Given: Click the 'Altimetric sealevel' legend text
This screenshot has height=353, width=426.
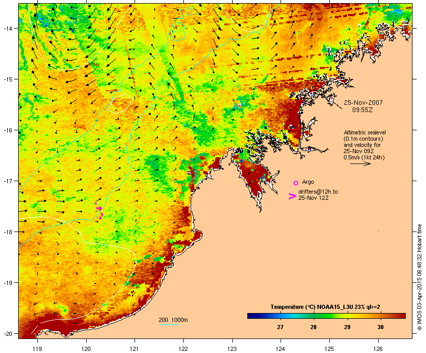Looking at the screenshot, I should (365, 132).
